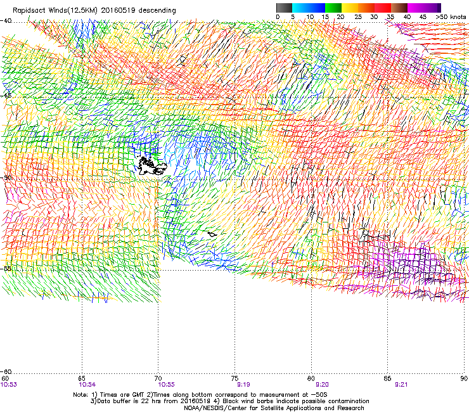Image resolution: width=469 pixels, height=412 pixels.
Task: Click the '60' longitude label
Action: click(5, 379)
